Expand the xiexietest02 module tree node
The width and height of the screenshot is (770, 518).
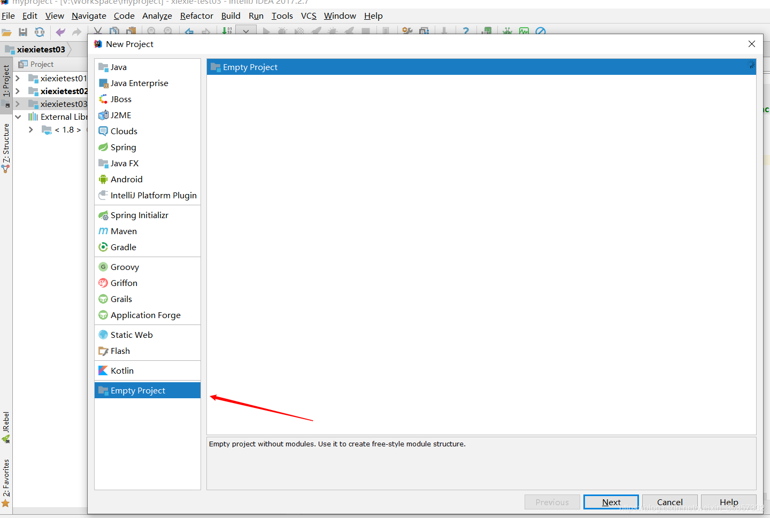tap(18, 91)
